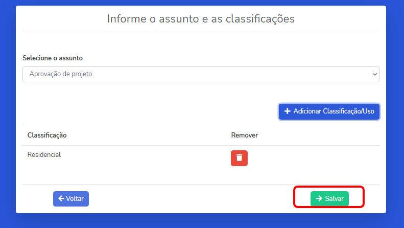Expand the subject dropdown chevron arrow
404x228 pixels.
(374, 74)
